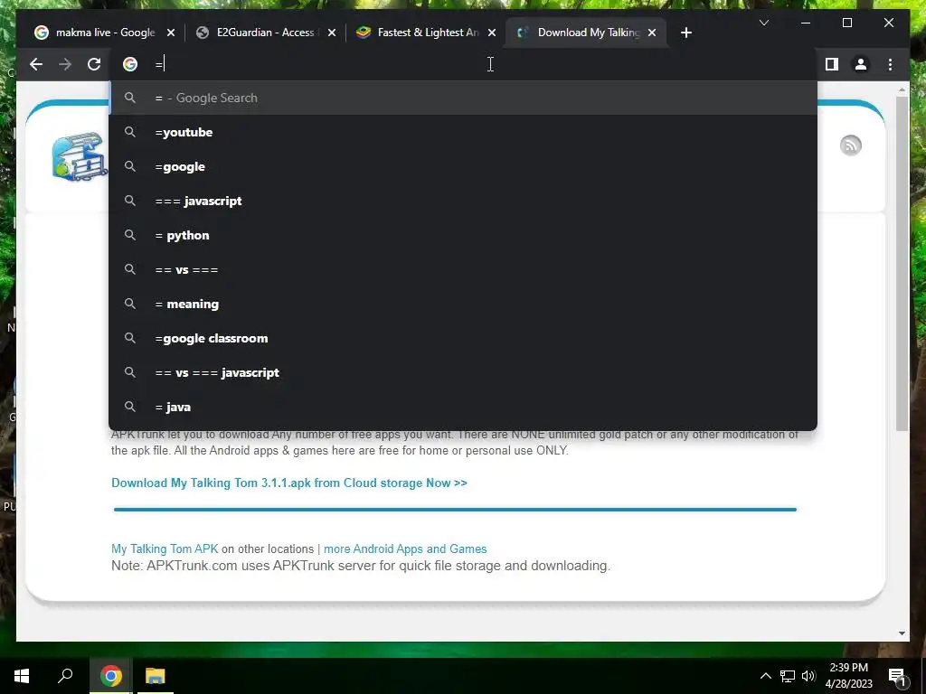Open the Windows Start menu

tap(22, 676)
